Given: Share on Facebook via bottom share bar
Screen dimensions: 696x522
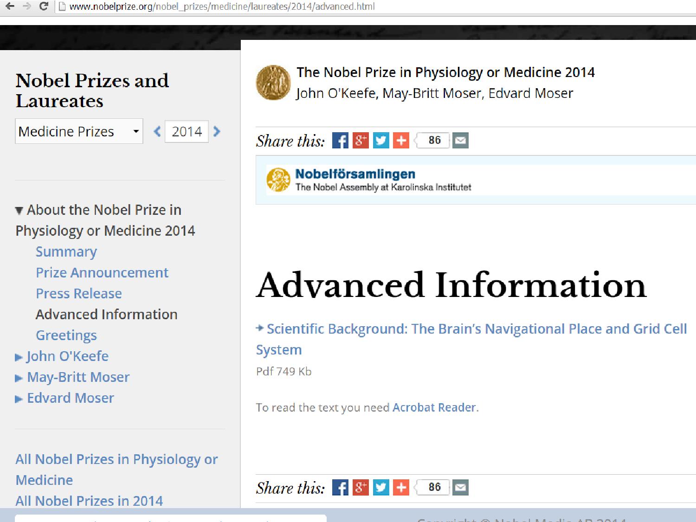Looking at the screenshot, I should point(340,488).
